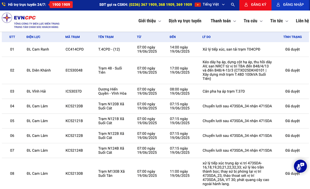Click the ĐĂNG NHẬP login button
This screenshot has width=310, height=189.
click(x=291, y=5)
